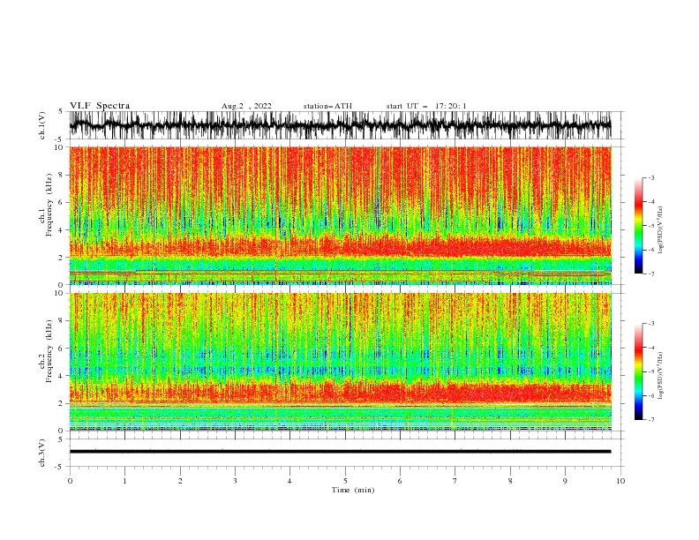Click the ch.2 PSD color bar

pos(638,371)
